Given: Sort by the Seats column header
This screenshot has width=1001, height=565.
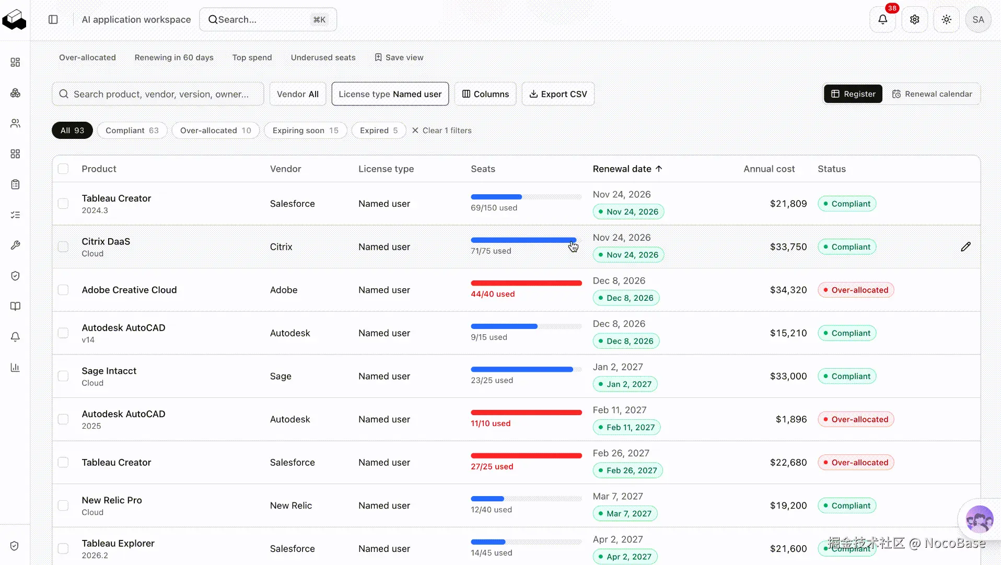Looking at the screenshot, I should click(x=483, y=169).
